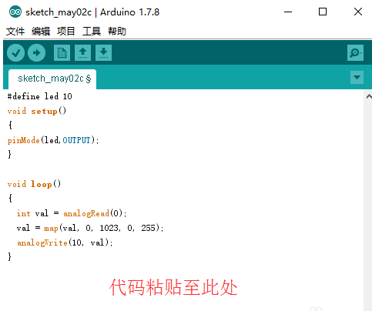This screenshot has width=372, height=311.
Task: Create a new sketch file icon
Action: point(62,53)
